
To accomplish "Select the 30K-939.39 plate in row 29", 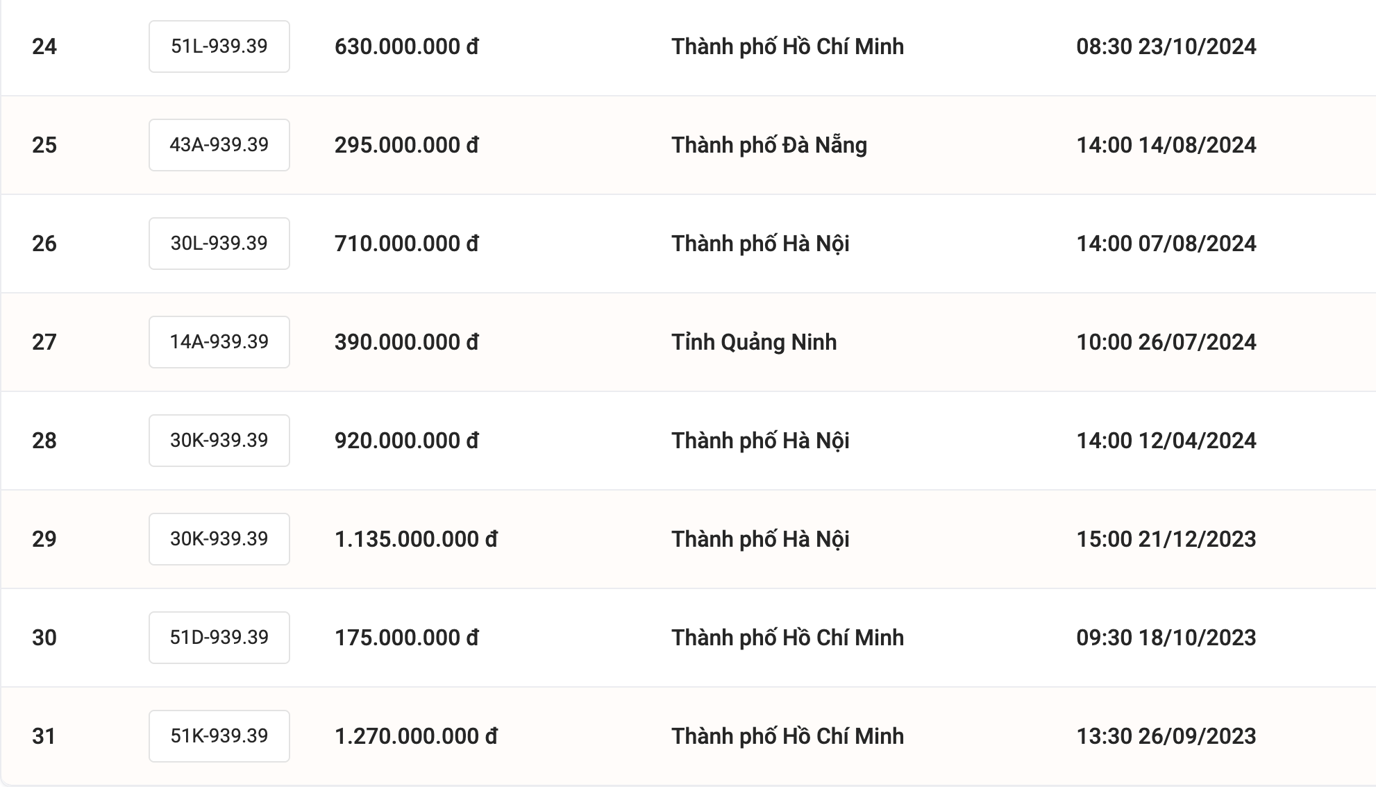I will coord(219,539).
